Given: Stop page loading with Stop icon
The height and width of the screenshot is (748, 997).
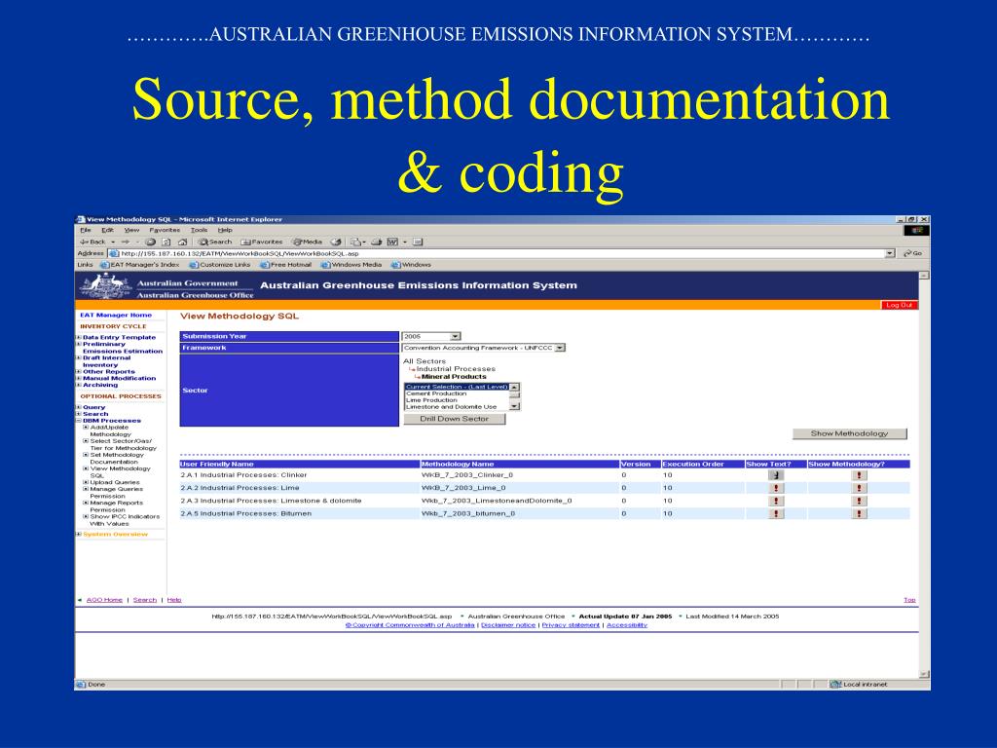Looking at the screenshot, I should (151, 243).
